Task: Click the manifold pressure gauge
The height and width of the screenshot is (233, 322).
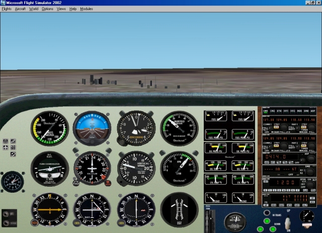Action: click(x=179, y=128)
